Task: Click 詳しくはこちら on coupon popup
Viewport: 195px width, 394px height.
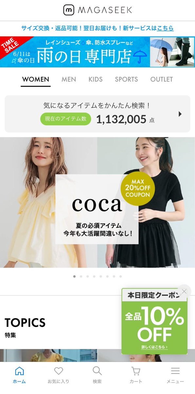Action: coord(154,347)
